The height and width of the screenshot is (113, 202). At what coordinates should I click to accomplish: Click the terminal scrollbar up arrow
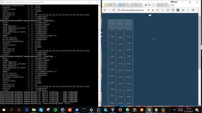click(99, 6)
